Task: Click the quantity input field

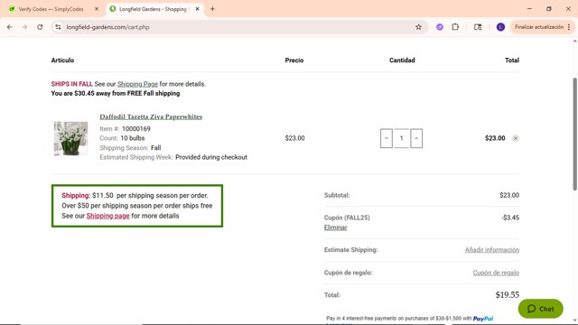Action: pyautogui.click(x=401, y=138)
